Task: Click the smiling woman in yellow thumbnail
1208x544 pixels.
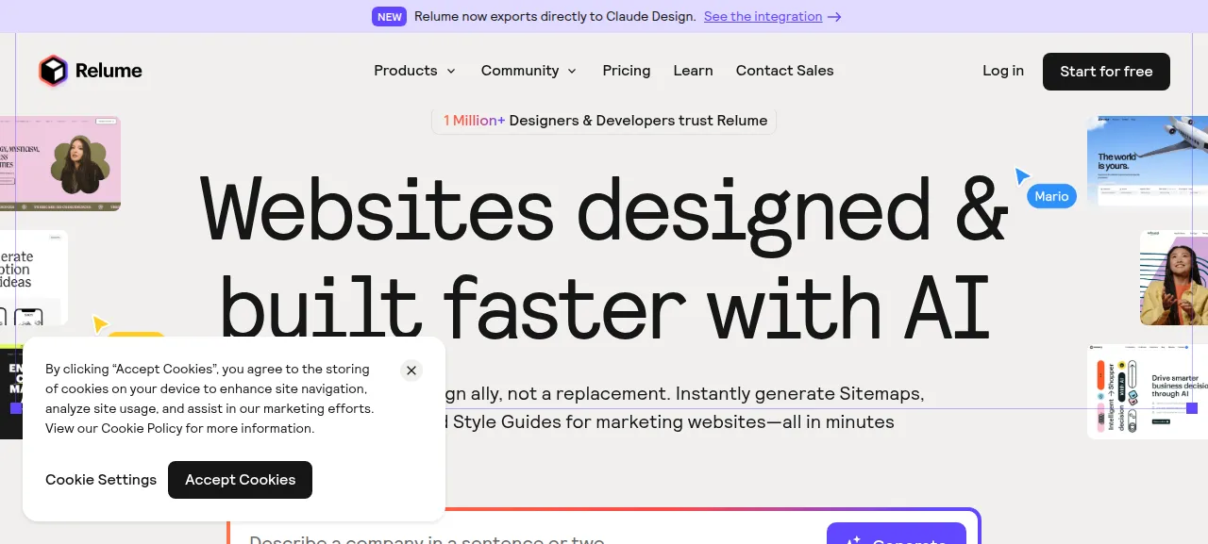Action: [x=1174, y=277]
